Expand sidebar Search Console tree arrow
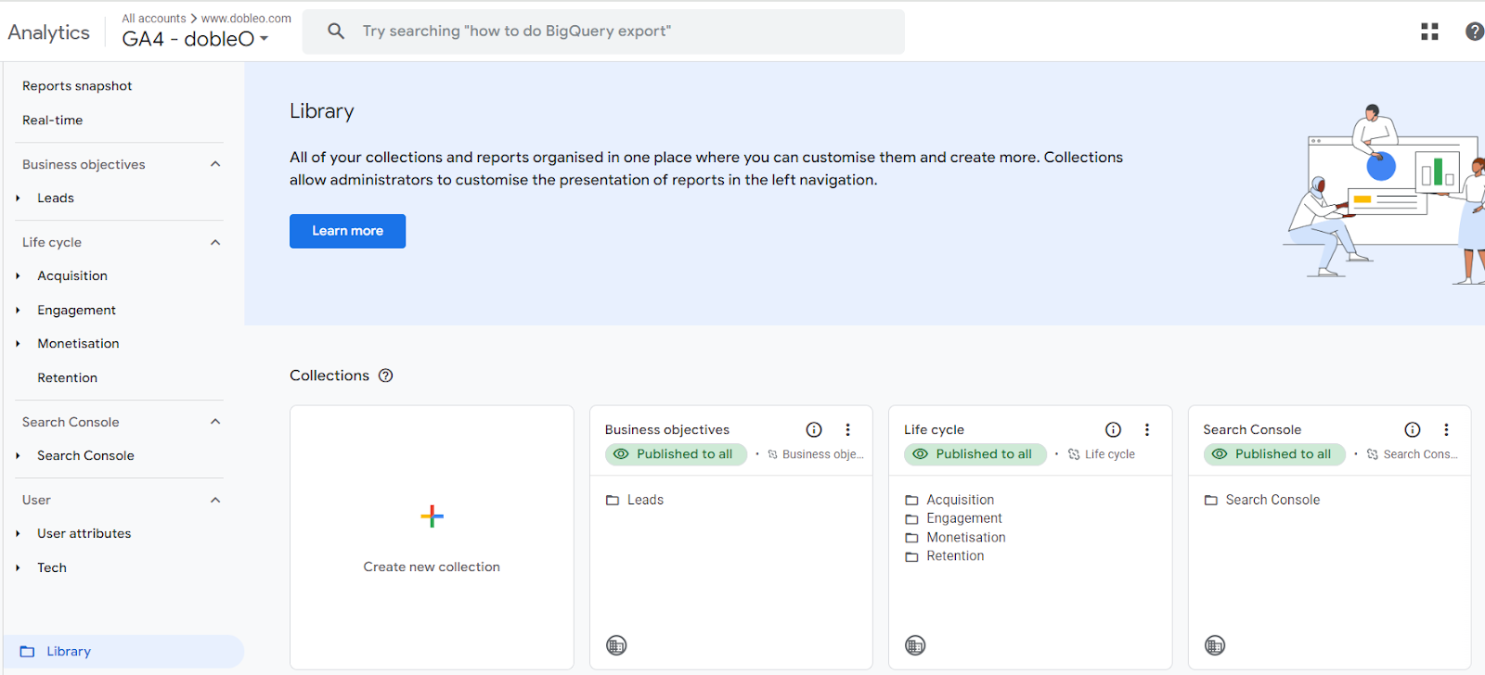 coord(18,456)
